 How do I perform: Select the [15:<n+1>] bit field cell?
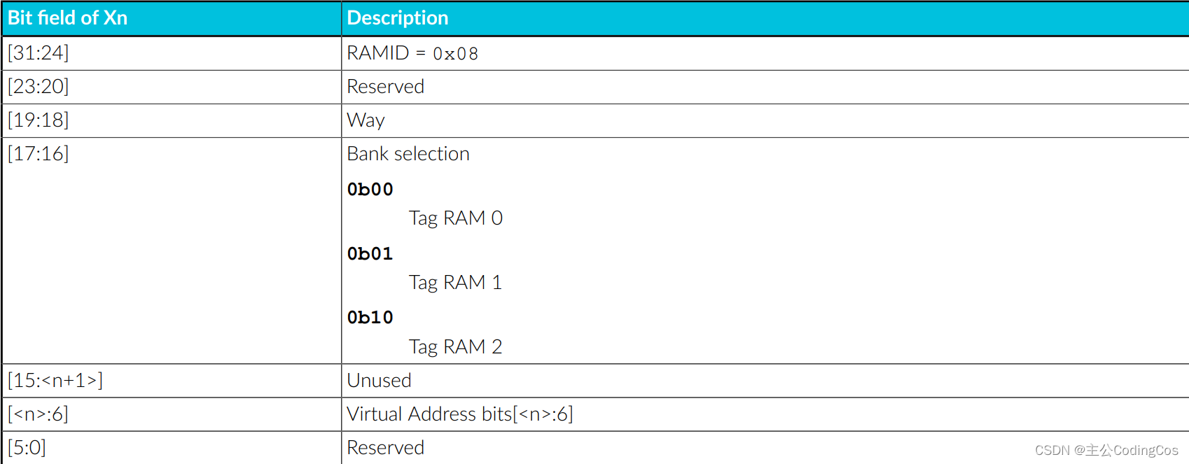[x=55, y=381]
